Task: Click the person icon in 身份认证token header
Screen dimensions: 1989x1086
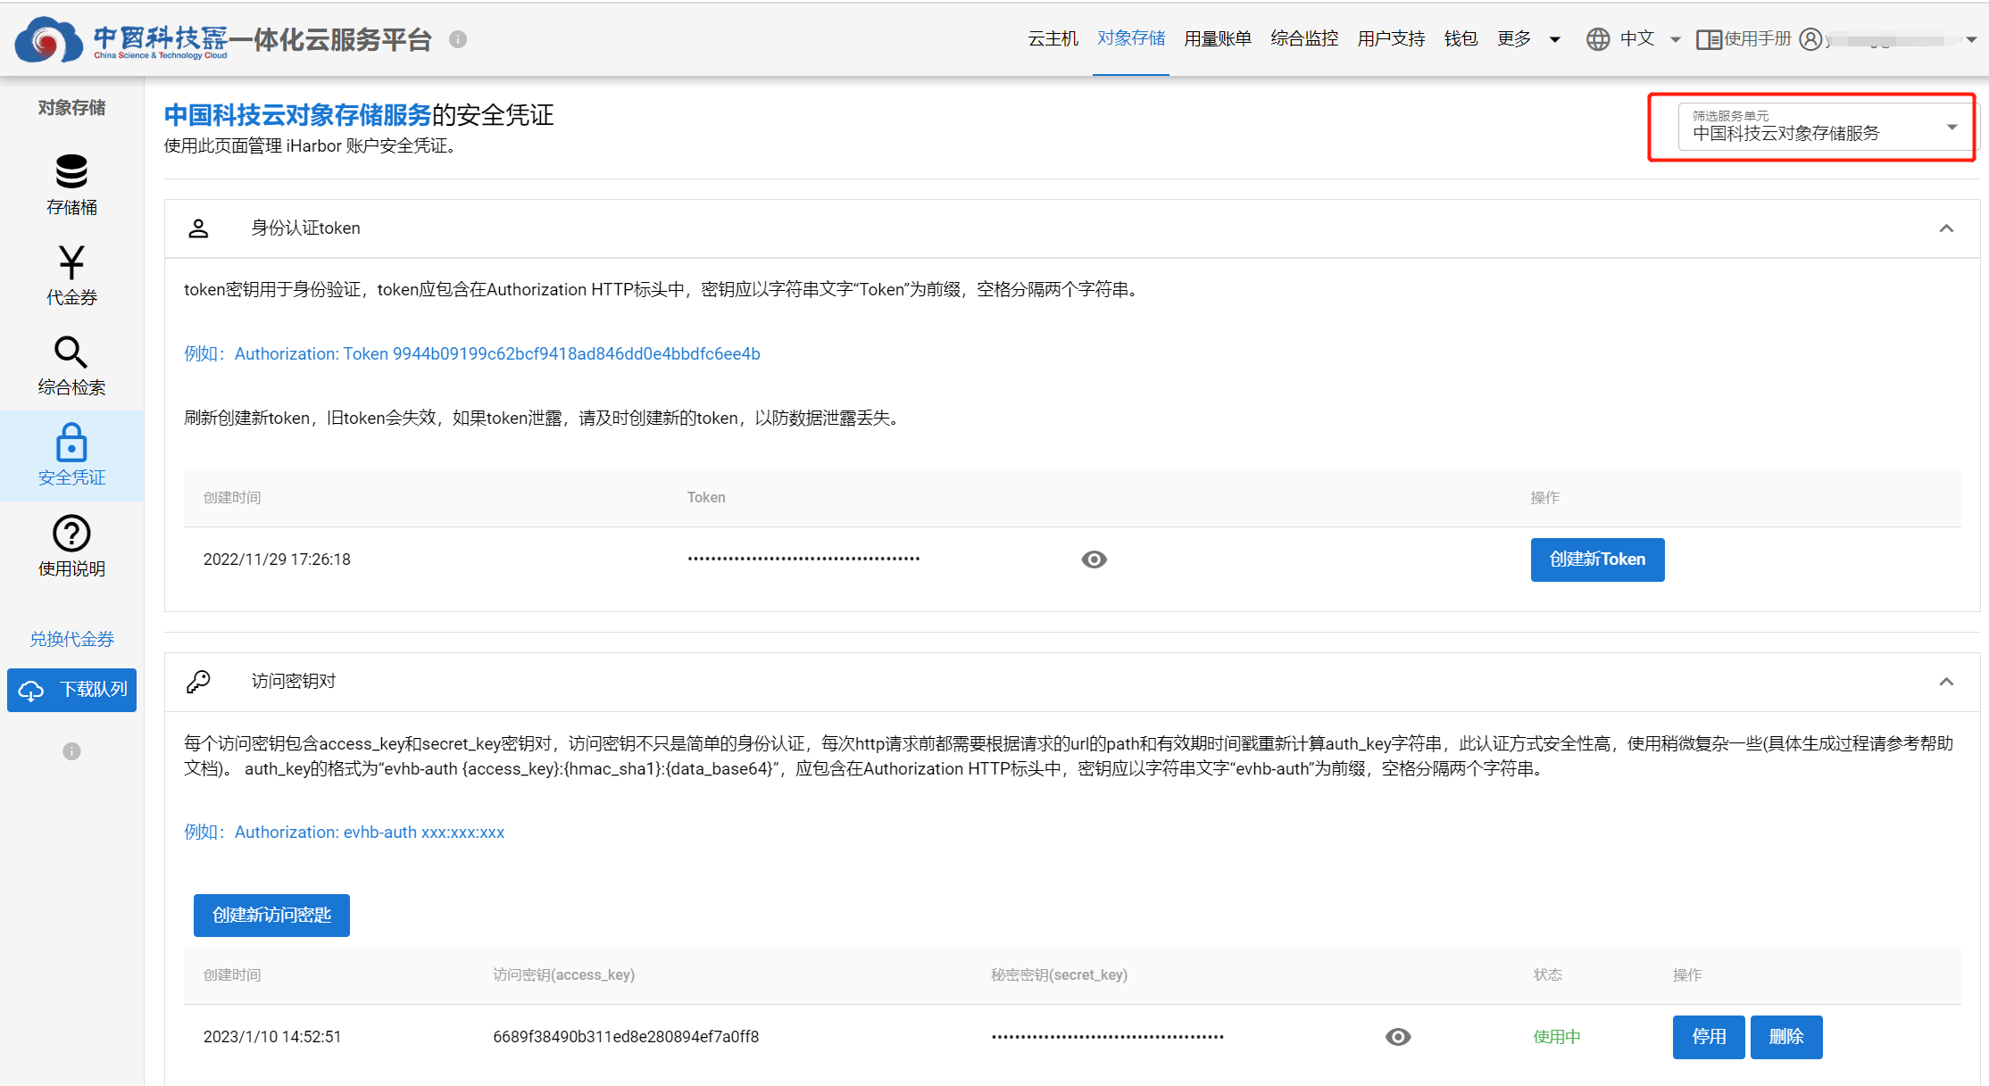Action: [x=198, y=228]
